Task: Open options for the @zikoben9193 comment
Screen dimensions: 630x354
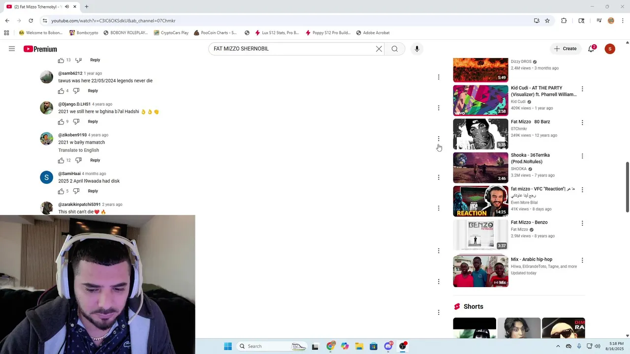Action: point(439,139)
